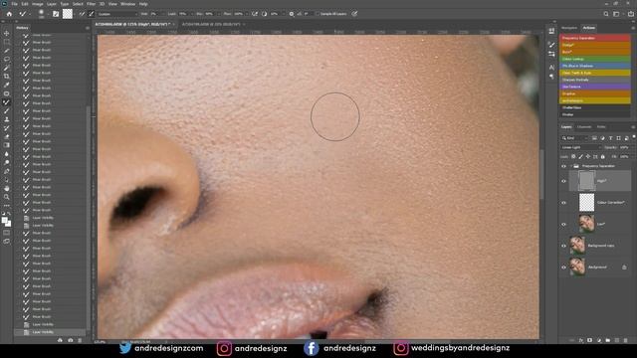Select the Zoom tool
The width and height of the screenshot is (637, 358).
pos(7,197)
